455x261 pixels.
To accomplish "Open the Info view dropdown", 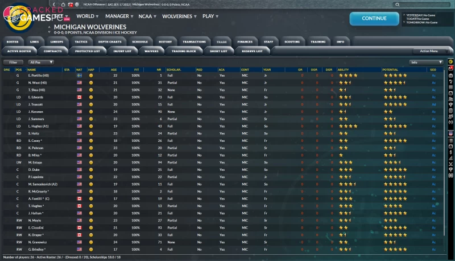I will coord(426,62).
